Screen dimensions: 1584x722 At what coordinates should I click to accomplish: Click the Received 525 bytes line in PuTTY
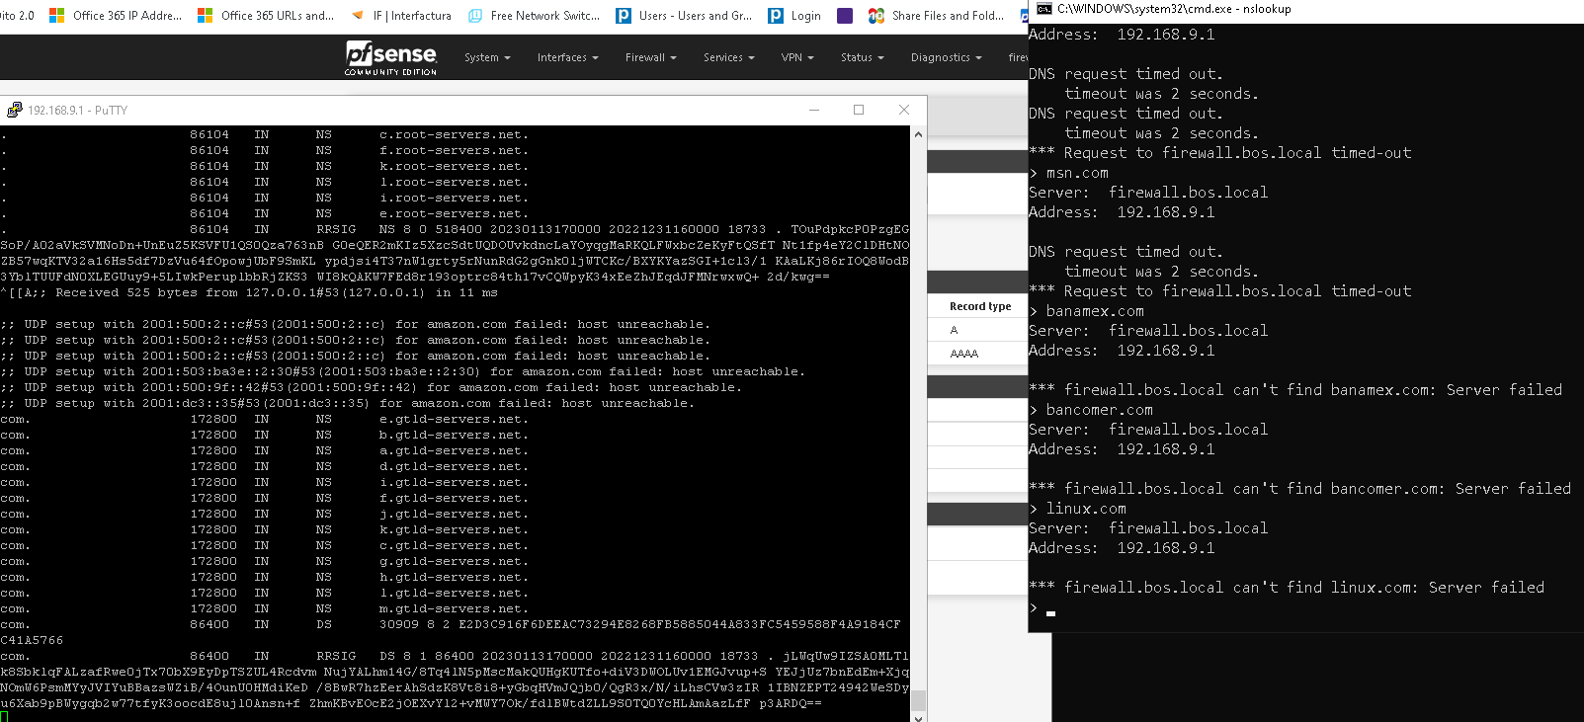(x=249, y=292)
